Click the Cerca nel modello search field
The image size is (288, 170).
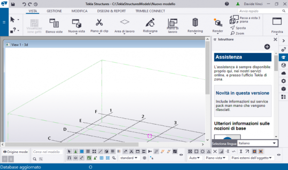point(48,152)
